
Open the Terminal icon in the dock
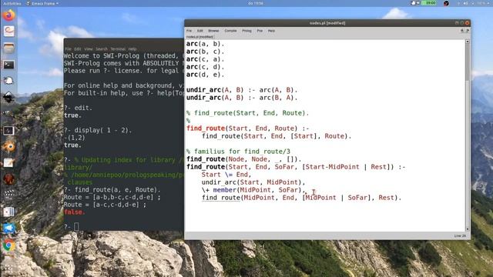pyautogui.click(x=8, y=65)
